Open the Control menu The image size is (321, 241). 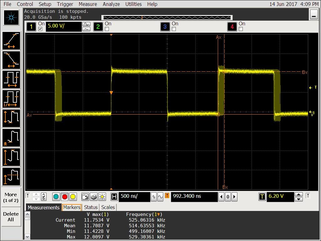25,4
